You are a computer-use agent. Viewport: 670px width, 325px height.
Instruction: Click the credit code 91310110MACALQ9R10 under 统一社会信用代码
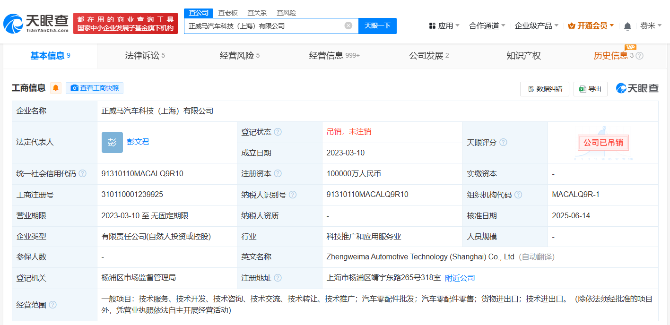click(x=142, y=174)
